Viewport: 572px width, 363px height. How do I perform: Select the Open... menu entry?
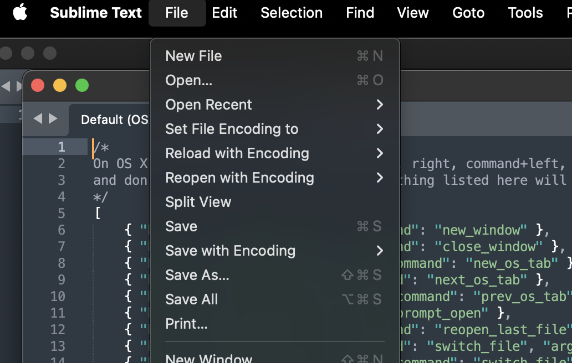[x=188, y=80]
